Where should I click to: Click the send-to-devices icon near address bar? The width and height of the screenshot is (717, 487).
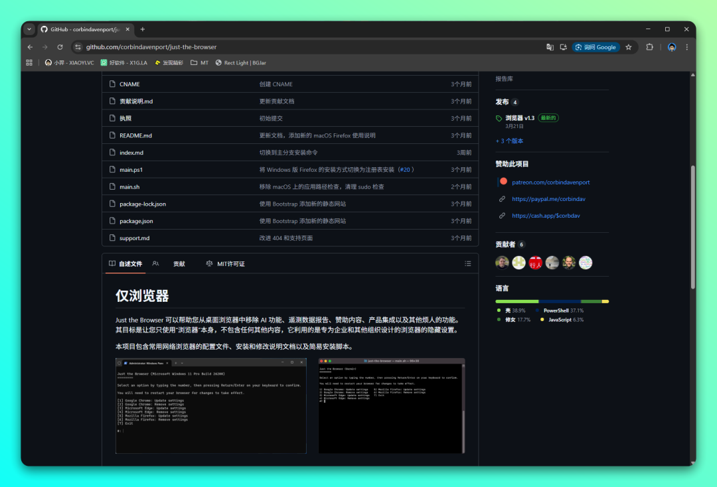point(563,47)
